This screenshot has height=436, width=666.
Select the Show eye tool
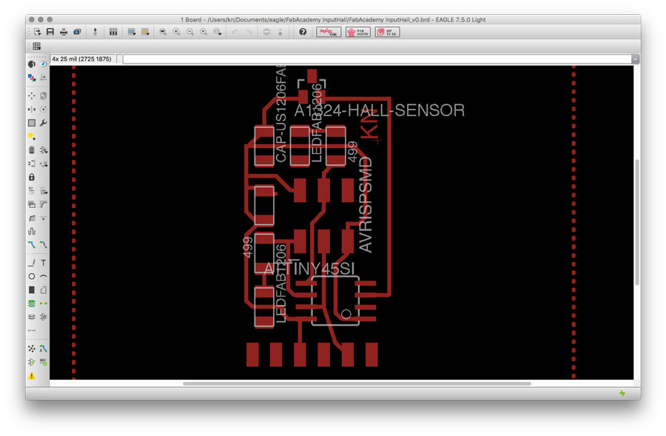(x=44, y=64)
